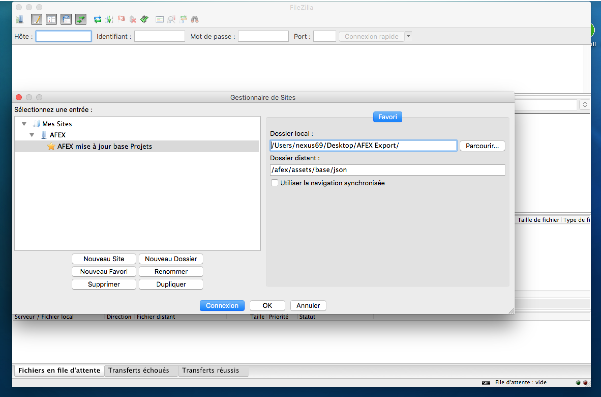Click the dialog's bottom-right resize grip
The width and height of the screenshot is (601, 397).
pyautogui.click(x=512, y=311)
